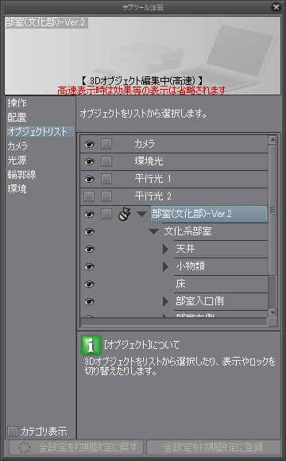Check the lock box for 環境光
Image resolution: width=286 pixels, height=461 pixels.
tap(106, 161)
